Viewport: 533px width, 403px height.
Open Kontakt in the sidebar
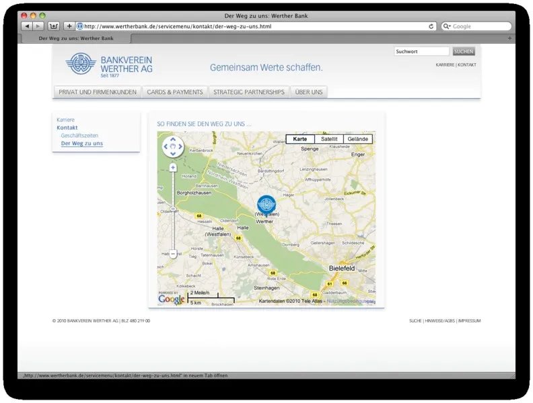click(67, 128)
